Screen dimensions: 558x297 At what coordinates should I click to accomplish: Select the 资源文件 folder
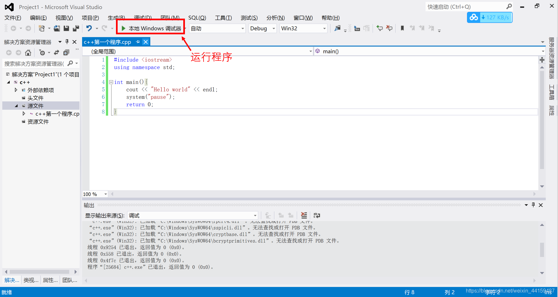38,122
